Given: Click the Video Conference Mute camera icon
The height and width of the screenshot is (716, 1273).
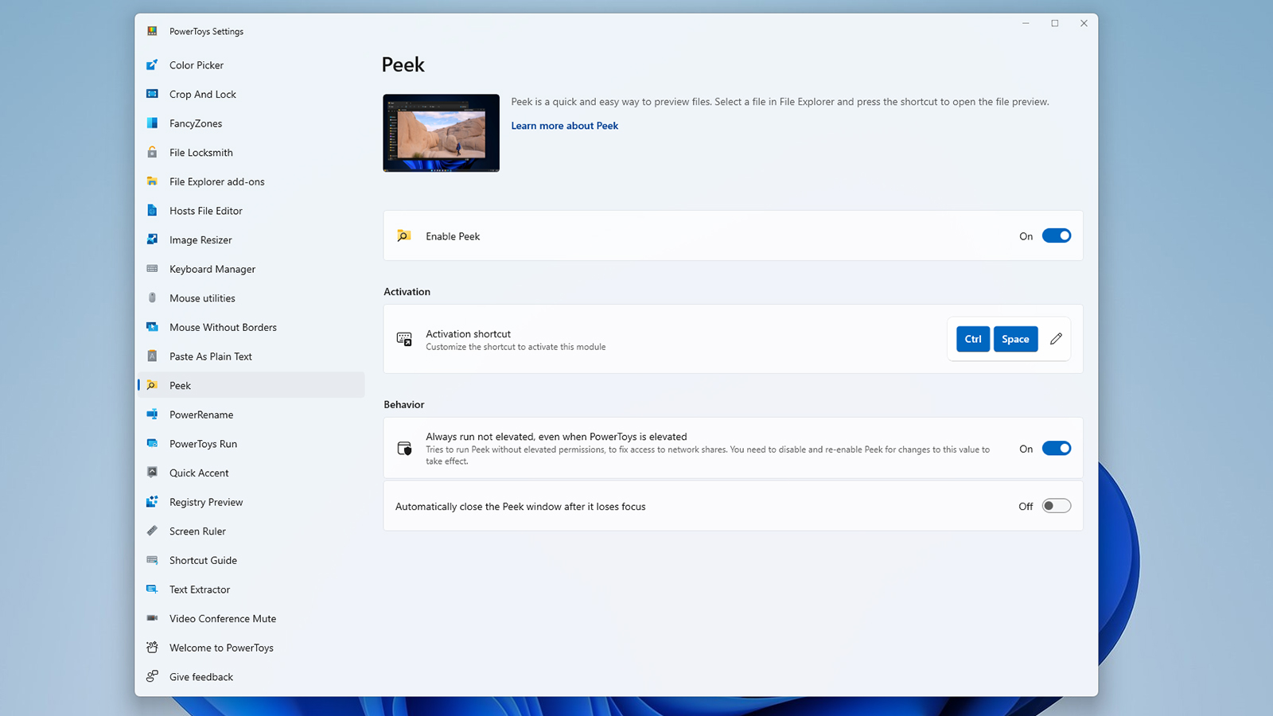Looking at the screenshot, I should [x=152, y=618].
